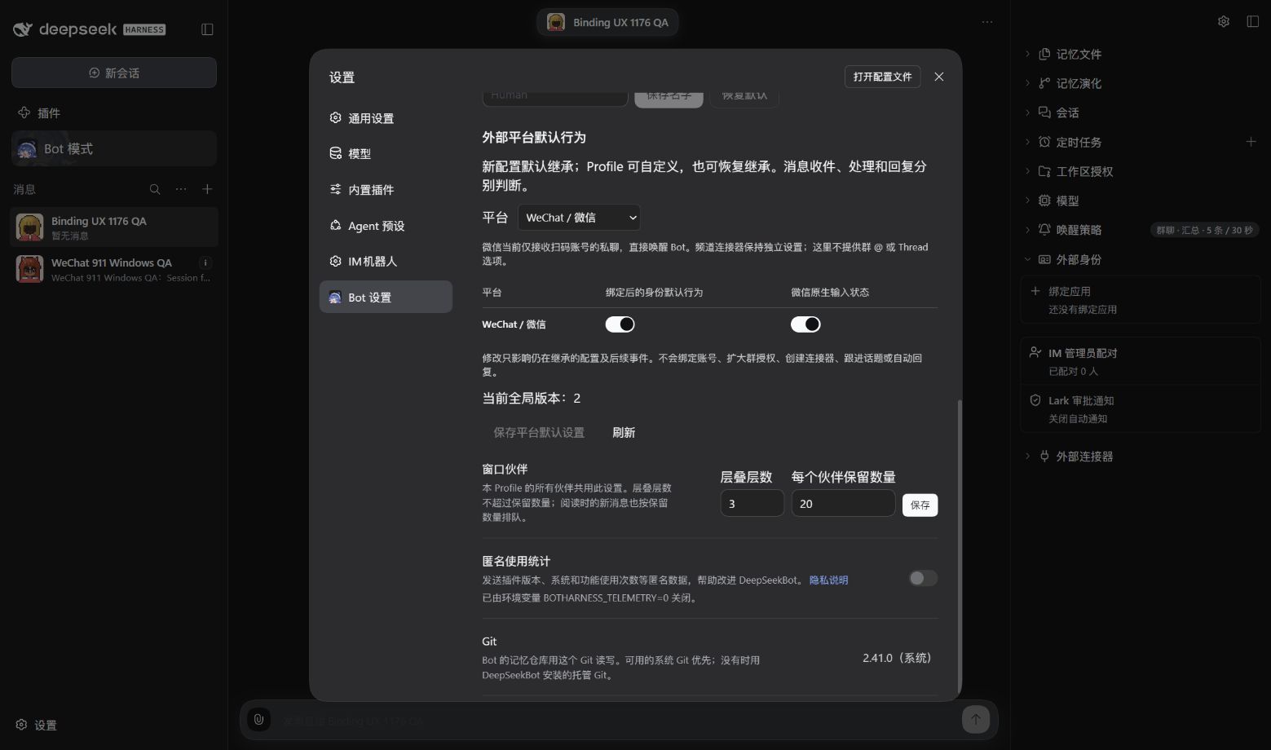Add a scheduled task via 定时任务 plus icon
Viewport: 1271px width, 750px height.
[1251, 142]
